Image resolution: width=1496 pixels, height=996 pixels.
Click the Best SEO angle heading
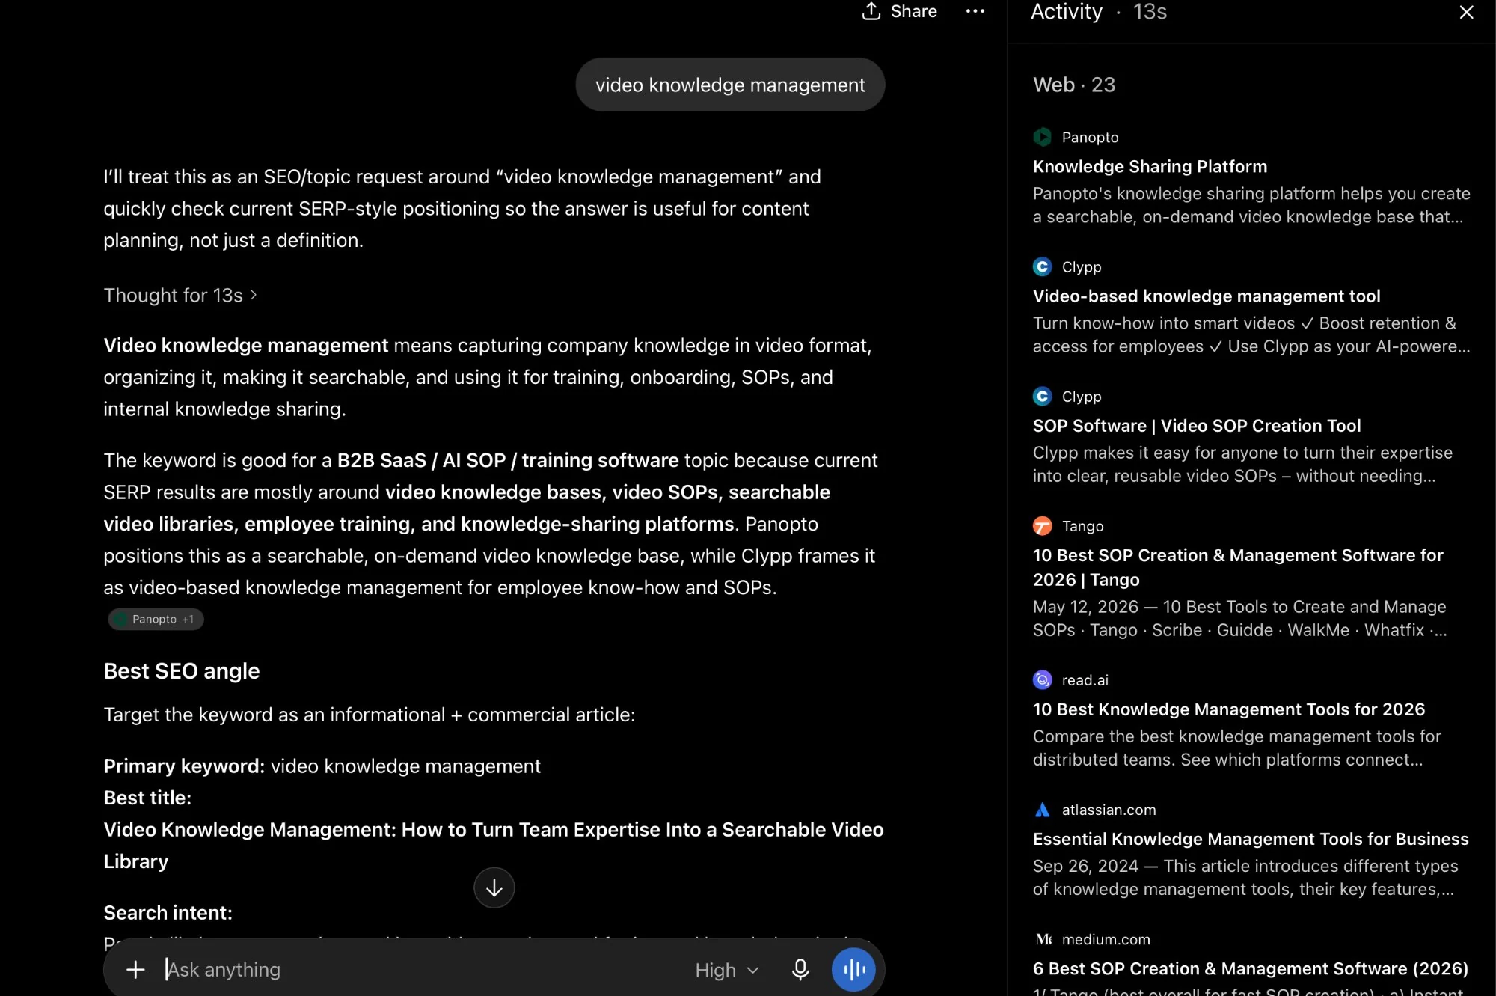click(x=181, y=671)
